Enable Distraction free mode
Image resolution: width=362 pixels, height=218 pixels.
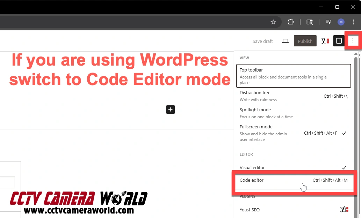[x=293, y=96]
